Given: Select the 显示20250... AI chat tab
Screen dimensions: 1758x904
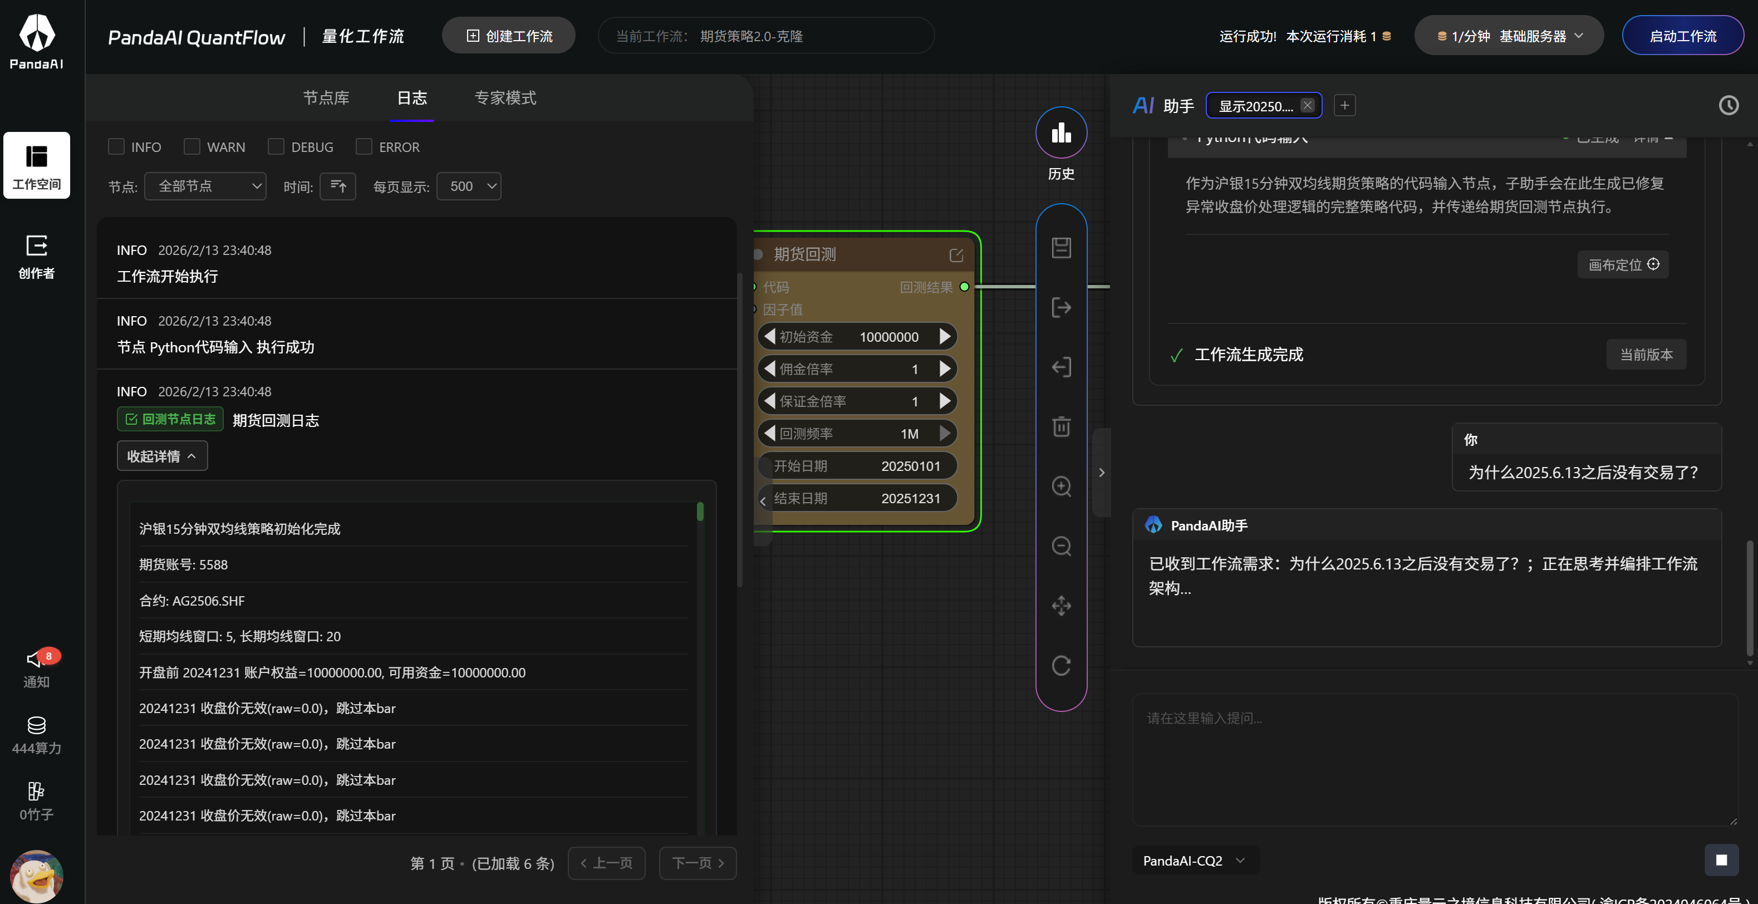Looking at the screenshot, I should (1256, 106).
